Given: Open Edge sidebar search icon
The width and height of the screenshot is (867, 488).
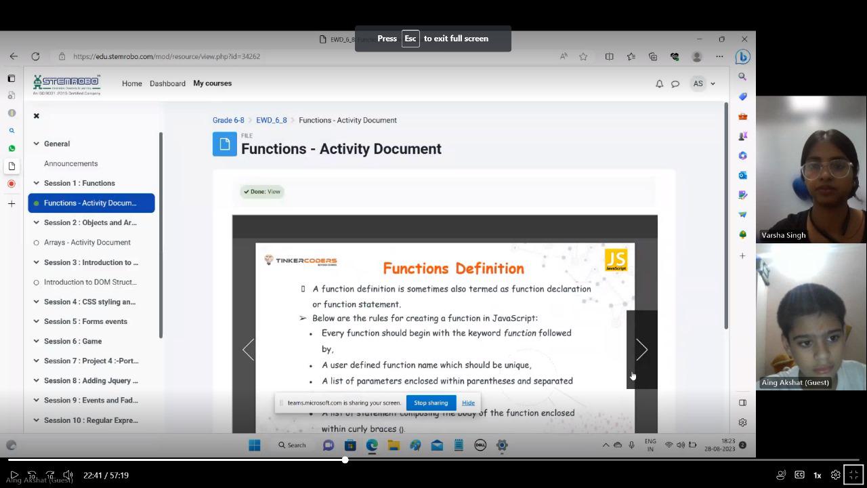Looking at the screenshot, I should click(x=742, y=77).
